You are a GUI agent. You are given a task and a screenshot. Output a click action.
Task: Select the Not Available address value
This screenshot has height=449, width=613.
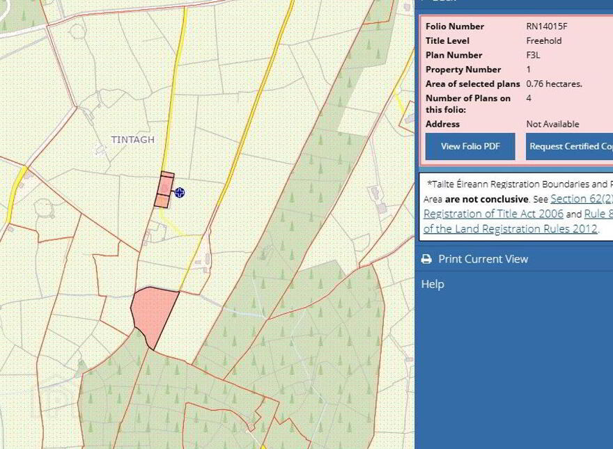coord(552,124)
